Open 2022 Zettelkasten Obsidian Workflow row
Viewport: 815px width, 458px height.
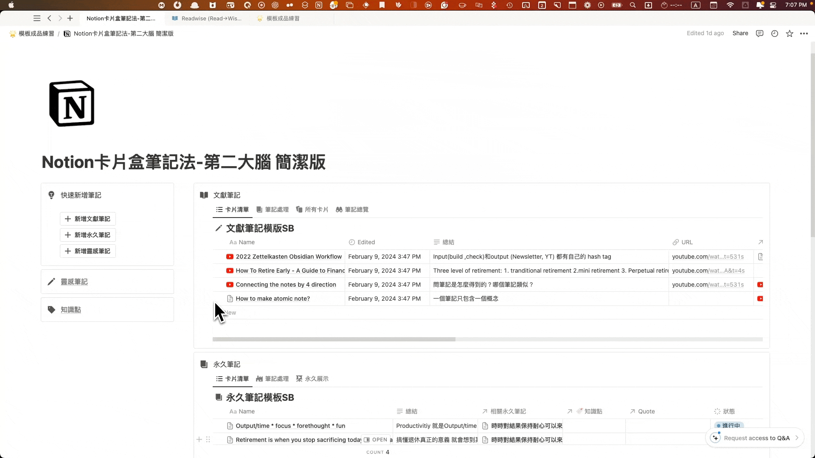tap(288, 257)
